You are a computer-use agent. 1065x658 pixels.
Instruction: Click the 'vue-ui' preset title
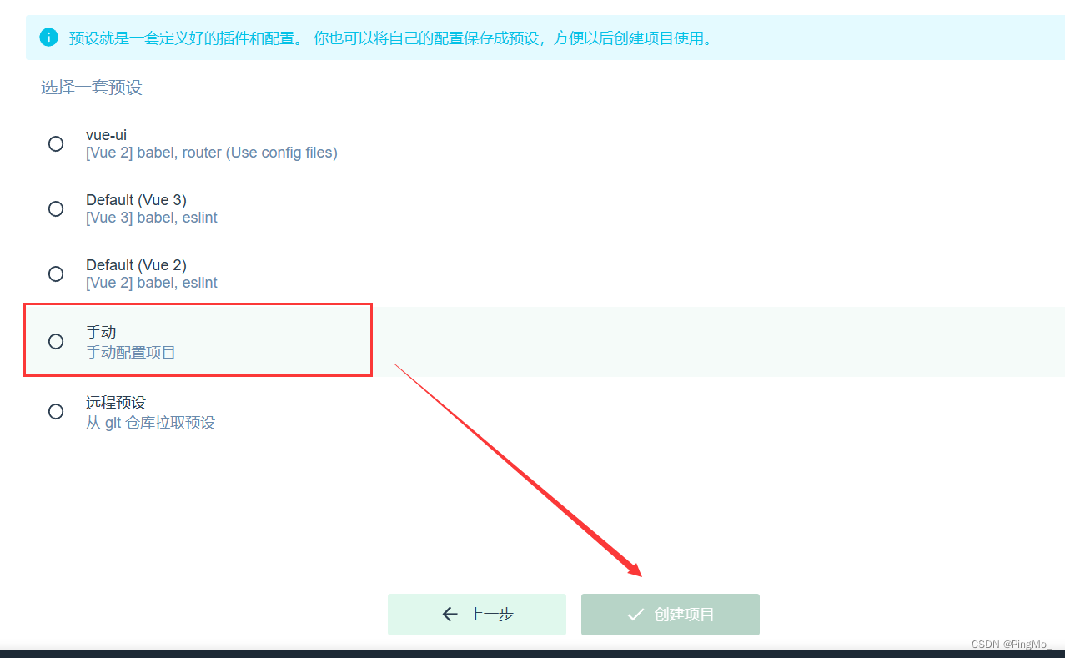pyautogui.click(x=107, y=135)
